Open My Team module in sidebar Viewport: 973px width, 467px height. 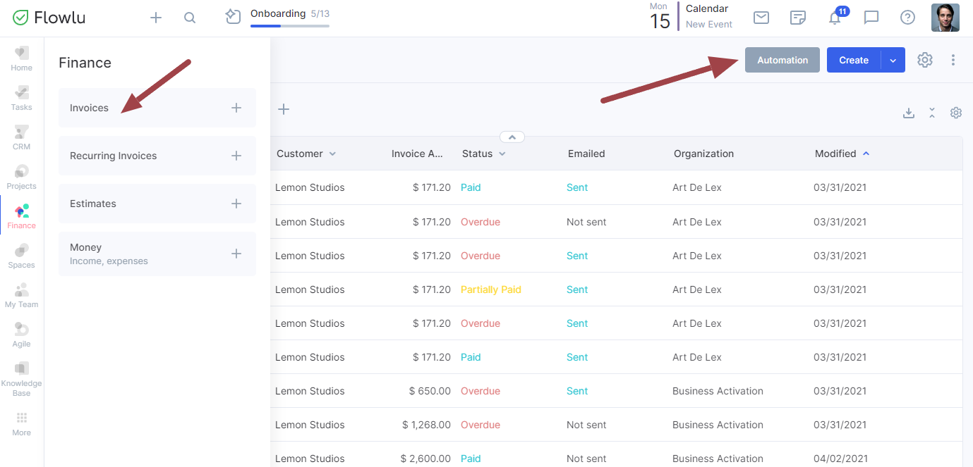[x=22, y=296]
